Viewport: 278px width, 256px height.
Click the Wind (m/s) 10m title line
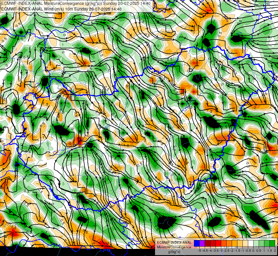point(61,9)
